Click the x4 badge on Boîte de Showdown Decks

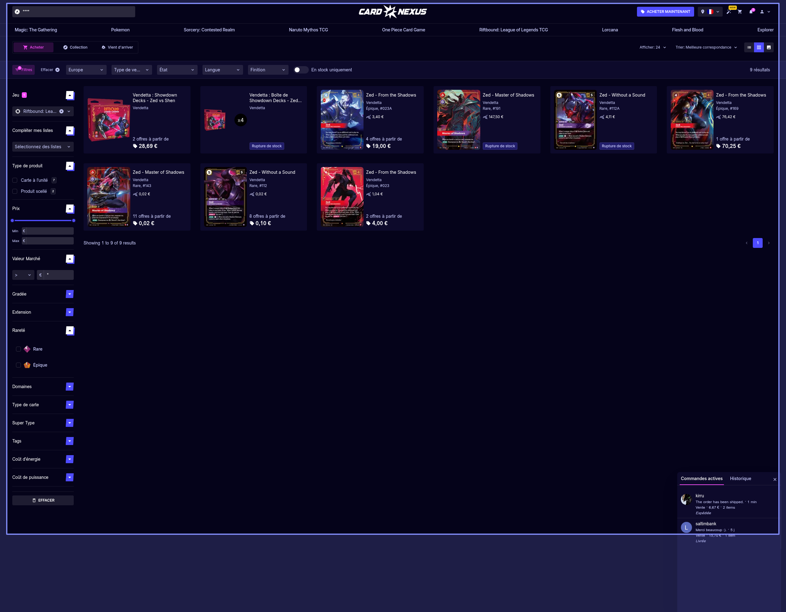point(241,120)
